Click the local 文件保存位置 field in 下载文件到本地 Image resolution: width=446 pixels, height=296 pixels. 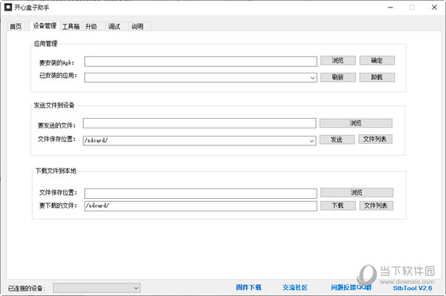coord(201,194)
